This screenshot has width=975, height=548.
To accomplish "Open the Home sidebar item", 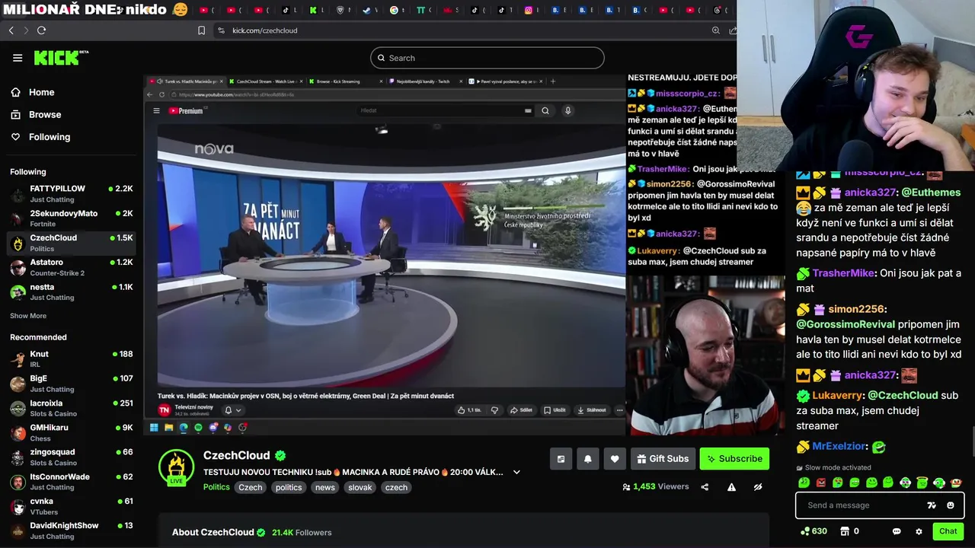I will [x=41, y=92].
